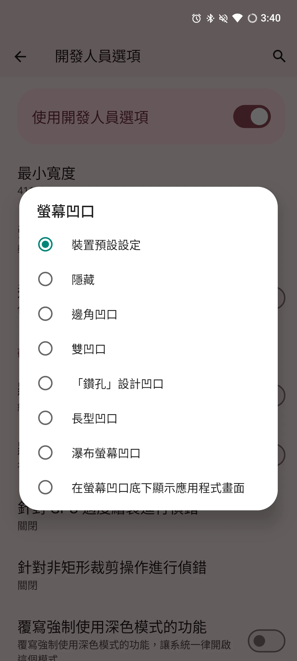This screenshot has width=297, height=661.
Task: Tap the muted sound status icon
Action: [x=223, y=18]
